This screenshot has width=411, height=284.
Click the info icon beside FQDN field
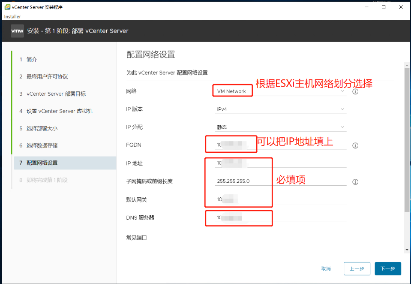point(355,145)
